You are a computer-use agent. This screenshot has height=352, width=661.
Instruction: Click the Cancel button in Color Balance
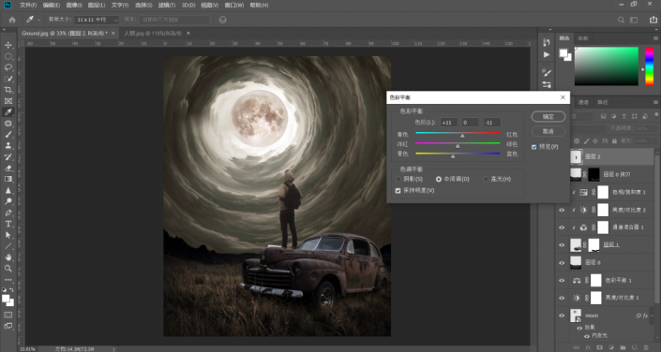pos(548,131)
